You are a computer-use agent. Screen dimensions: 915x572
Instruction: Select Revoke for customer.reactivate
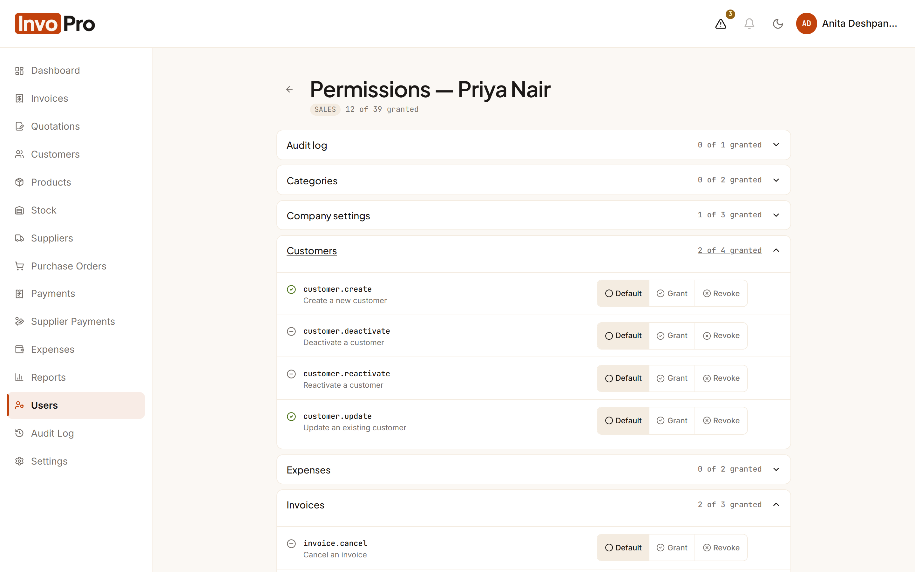tap(721, 378)
